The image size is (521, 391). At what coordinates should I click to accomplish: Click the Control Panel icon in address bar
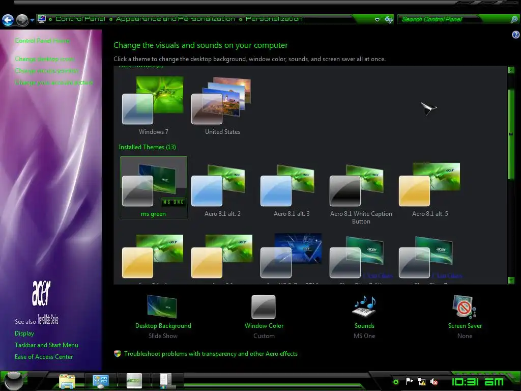pyautogui.click(x=42, y=19)
